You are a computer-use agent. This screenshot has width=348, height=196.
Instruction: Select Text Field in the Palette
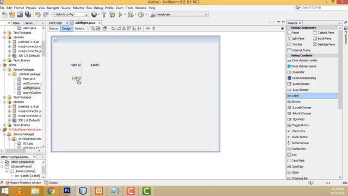(298, 161)
